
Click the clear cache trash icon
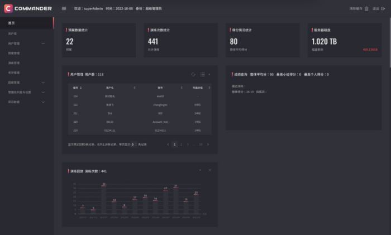pyautogui.click(x=366, y=8)
